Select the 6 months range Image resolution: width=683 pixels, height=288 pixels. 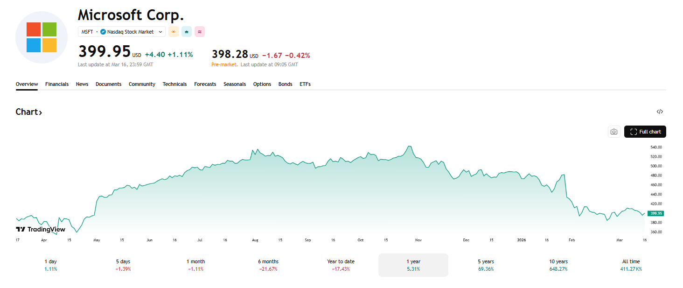268,265
